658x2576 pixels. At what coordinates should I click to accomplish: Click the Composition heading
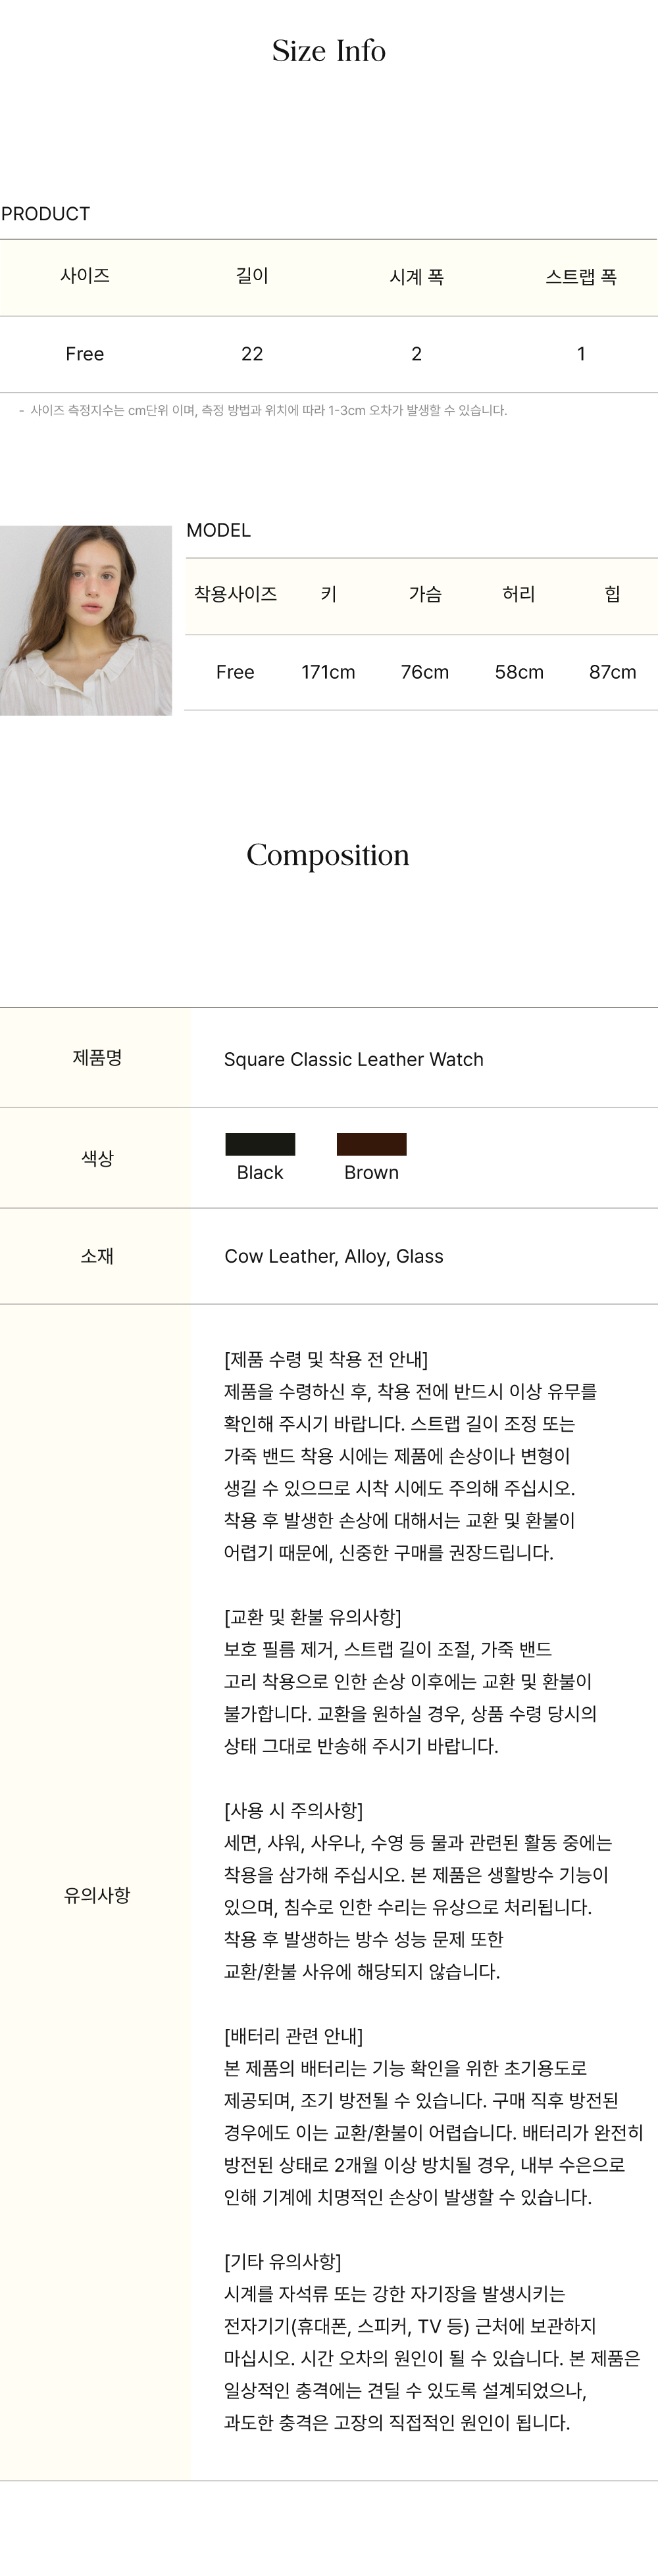[328, 855]
